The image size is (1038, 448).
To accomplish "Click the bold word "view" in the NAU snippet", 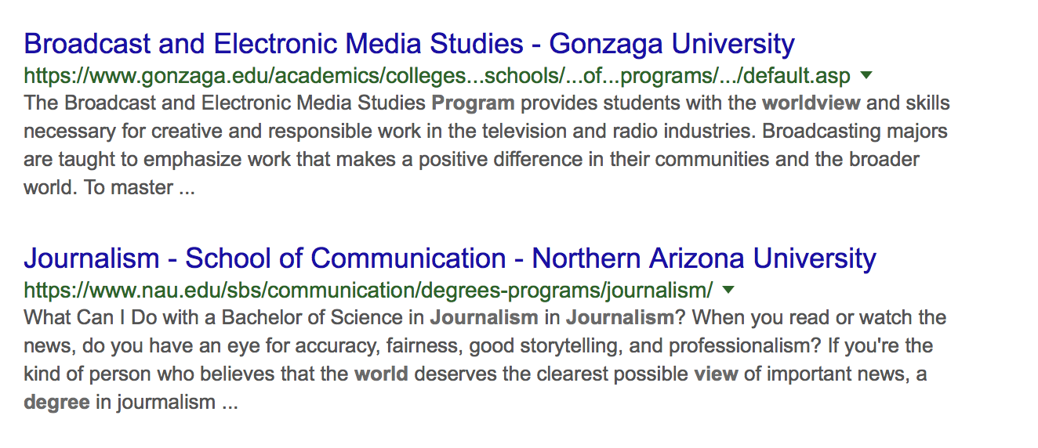I will pyautogui.click(x=716, y=374).
